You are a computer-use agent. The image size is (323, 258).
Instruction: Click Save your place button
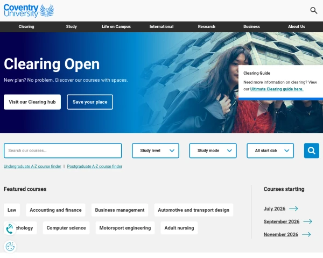pyautogui.click(x=90, y=102)
